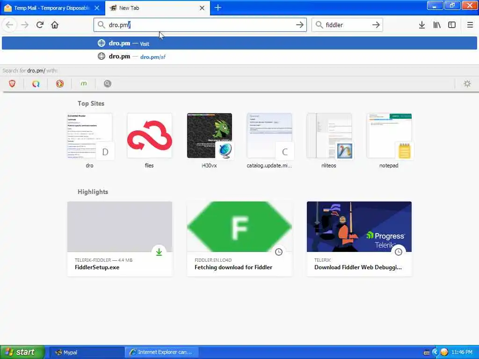The height and width of the screenshot is (359, 479).
Task: Open the Windows start menu
Action: click(22, 352)
